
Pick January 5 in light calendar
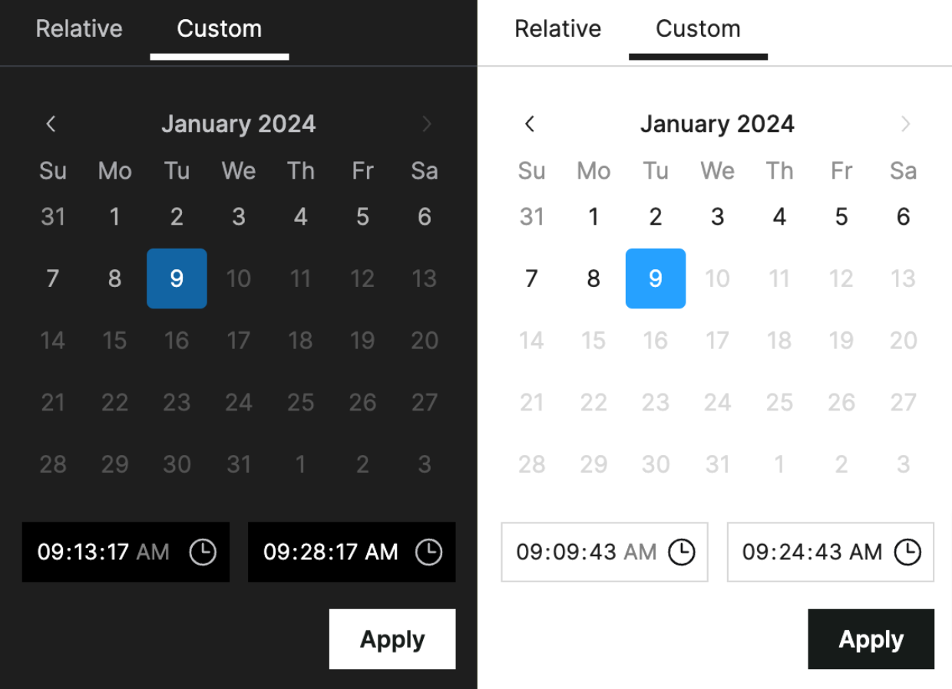click(x=841, y=217)
